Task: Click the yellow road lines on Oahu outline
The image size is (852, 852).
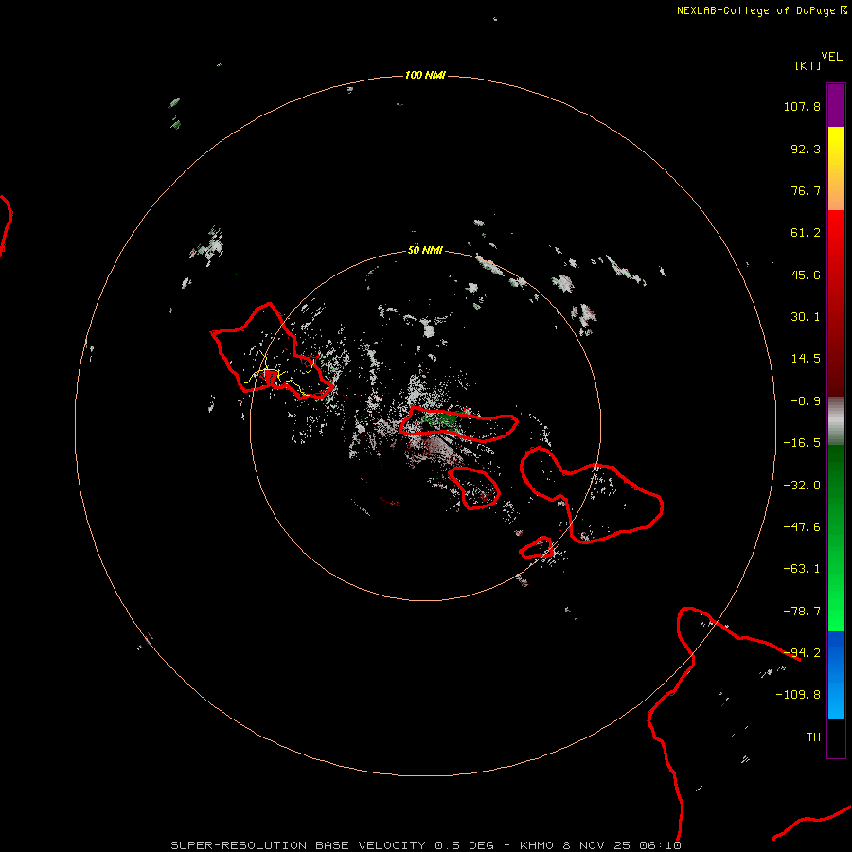Action: click(280, 374)
